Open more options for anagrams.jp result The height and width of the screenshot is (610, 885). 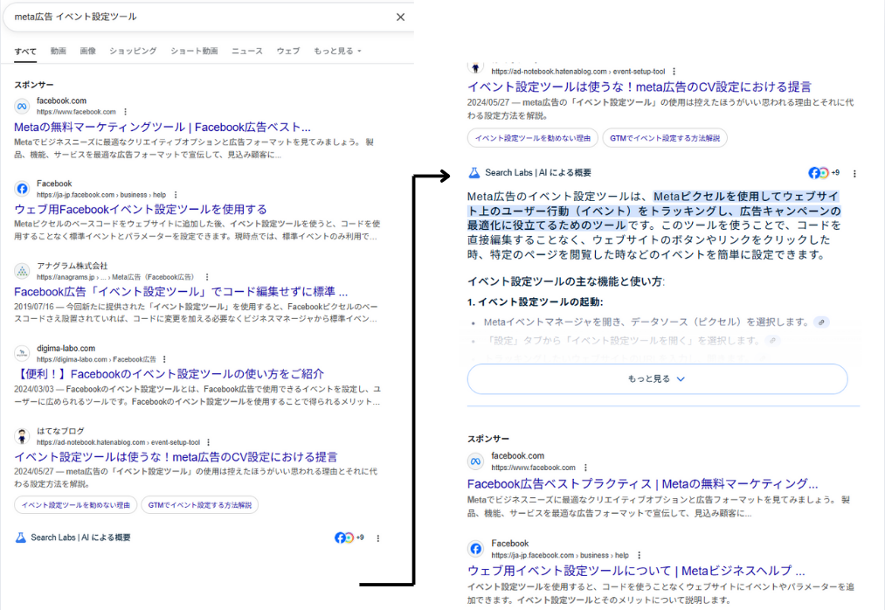tap(207, 277)
